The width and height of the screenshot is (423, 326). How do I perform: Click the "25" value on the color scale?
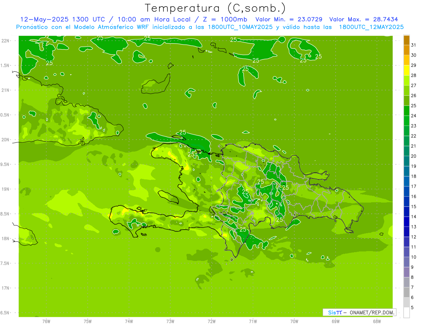click(x=414, y=106)
